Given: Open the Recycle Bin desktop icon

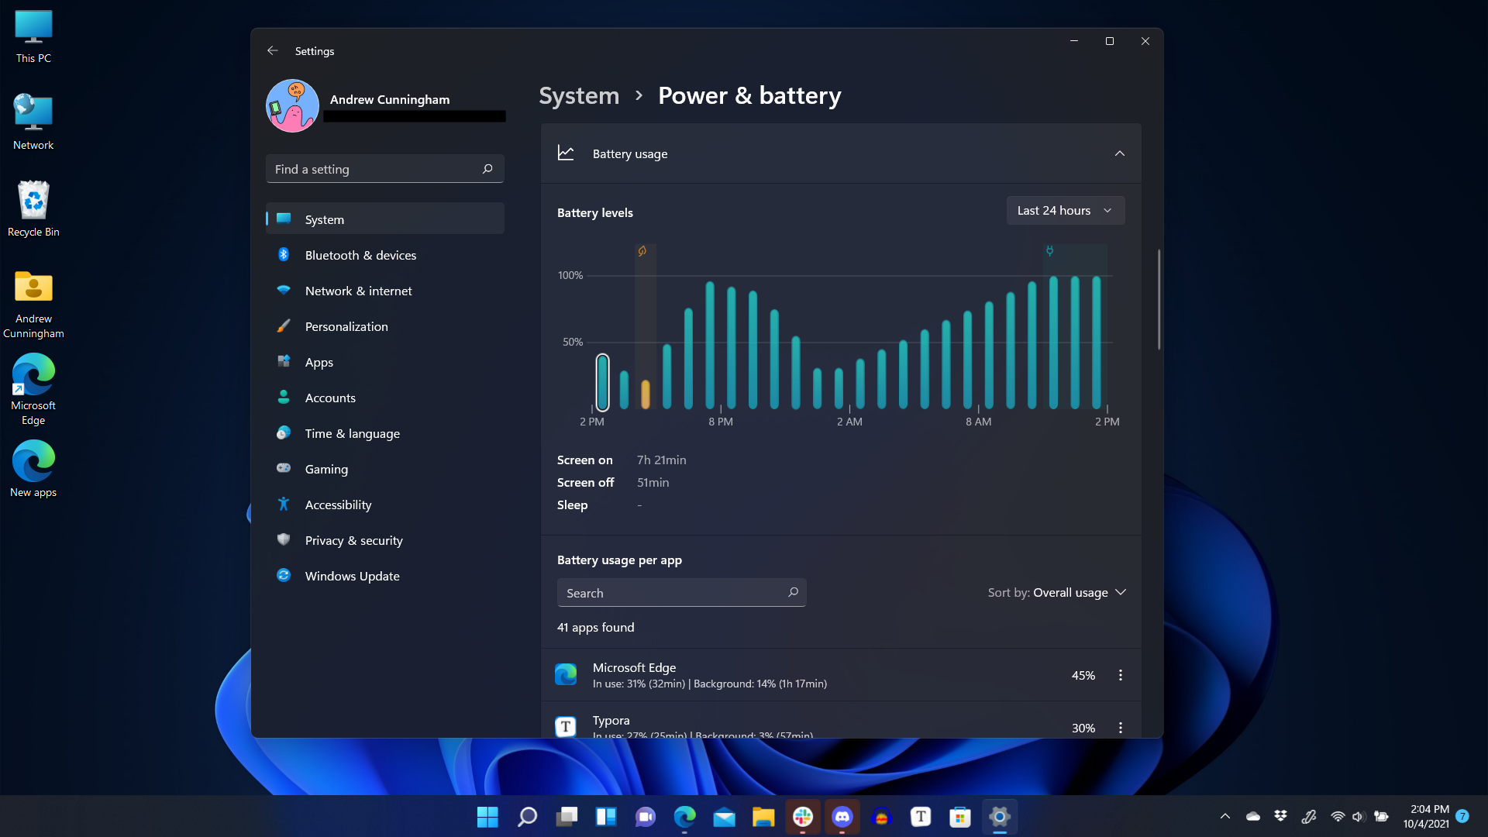Looking at the screenshot, I should coord(33,208).
